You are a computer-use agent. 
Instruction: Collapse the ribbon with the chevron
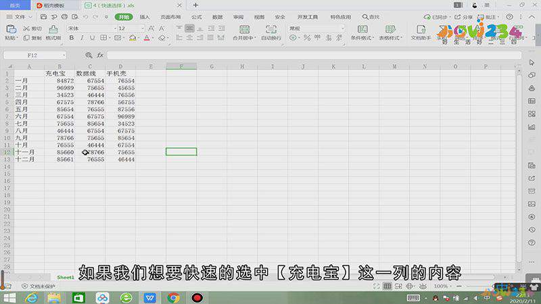coord(532,16)
